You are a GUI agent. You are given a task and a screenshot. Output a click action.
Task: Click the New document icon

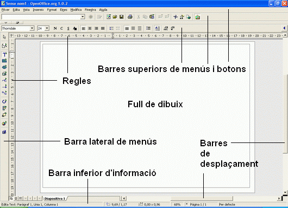(109, 17)
